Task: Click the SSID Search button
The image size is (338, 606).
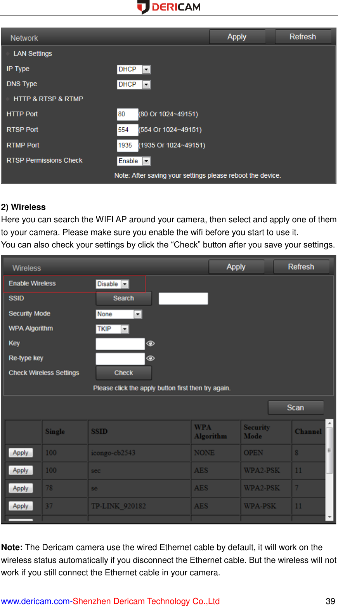Action: tap(123, 298)
